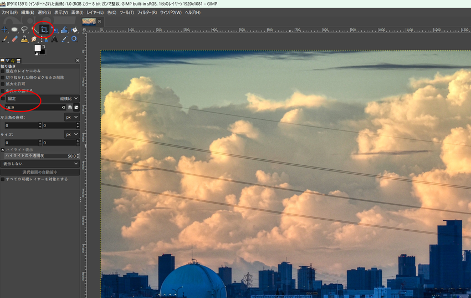
Task: Enable 現在のレイヤーのみ checkbox
Action: (3, 71)
